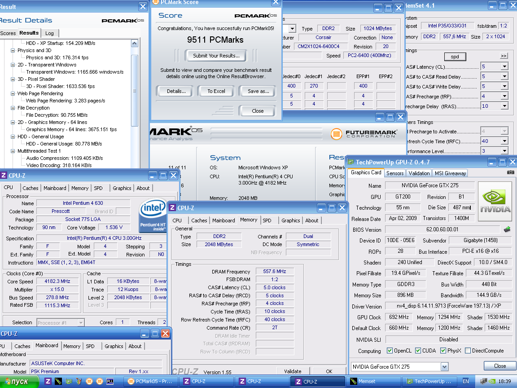Click the Driver Version field in GPU-Z
This screenshot has width=517, height=388.
click(448, 306)
